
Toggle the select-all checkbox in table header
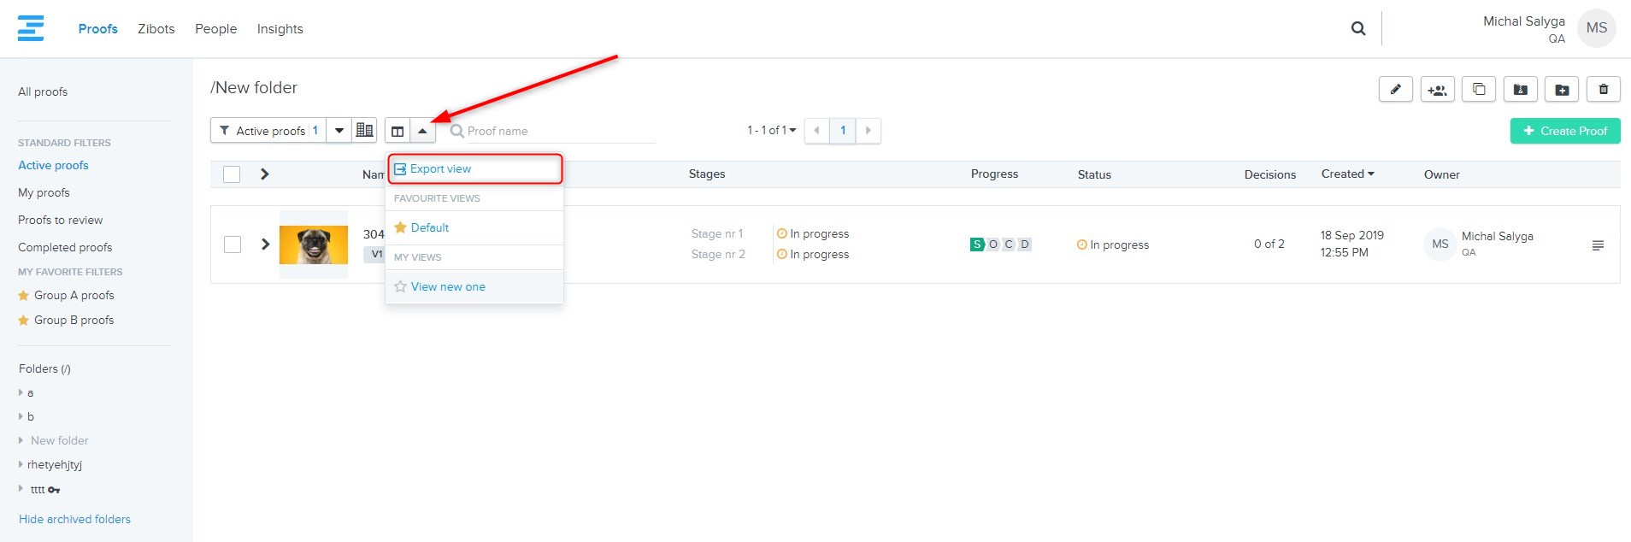232,174
